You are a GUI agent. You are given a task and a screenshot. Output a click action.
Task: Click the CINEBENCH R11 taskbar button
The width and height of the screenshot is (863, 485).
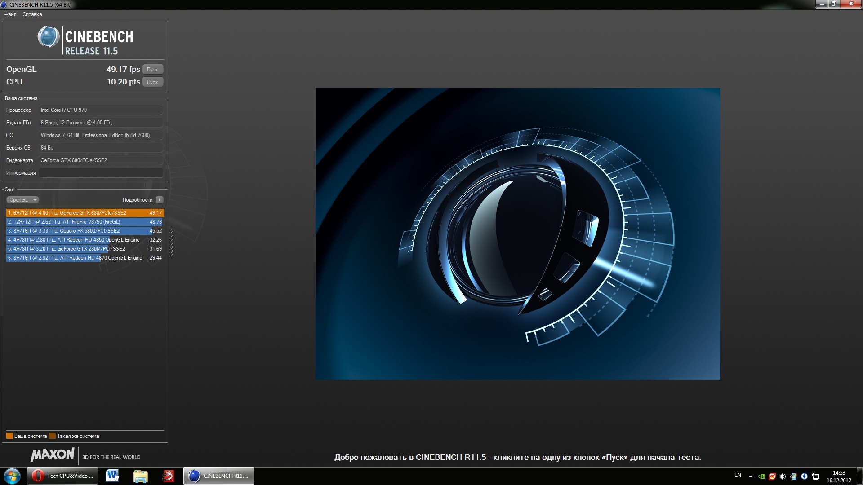pos(219,476)
